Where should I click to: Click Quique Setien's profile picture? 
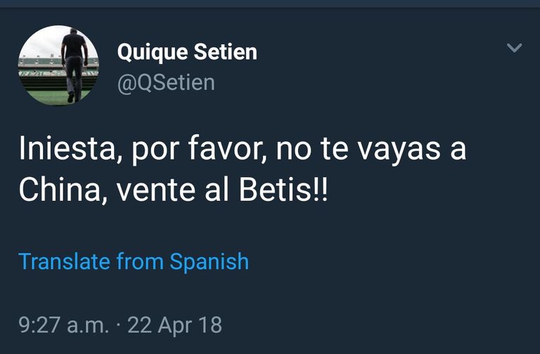[x=58, y=65]
